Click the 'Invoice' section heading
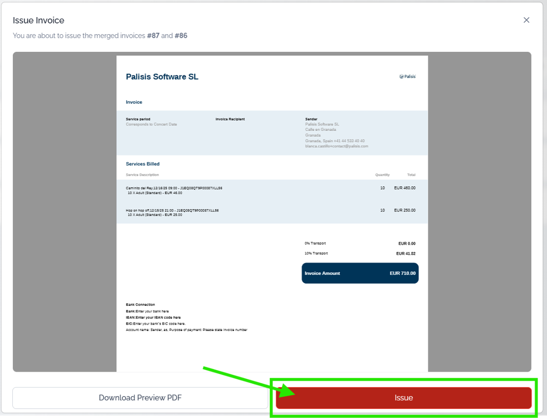This screenshot has width=547, height=418. pos(134,102)
